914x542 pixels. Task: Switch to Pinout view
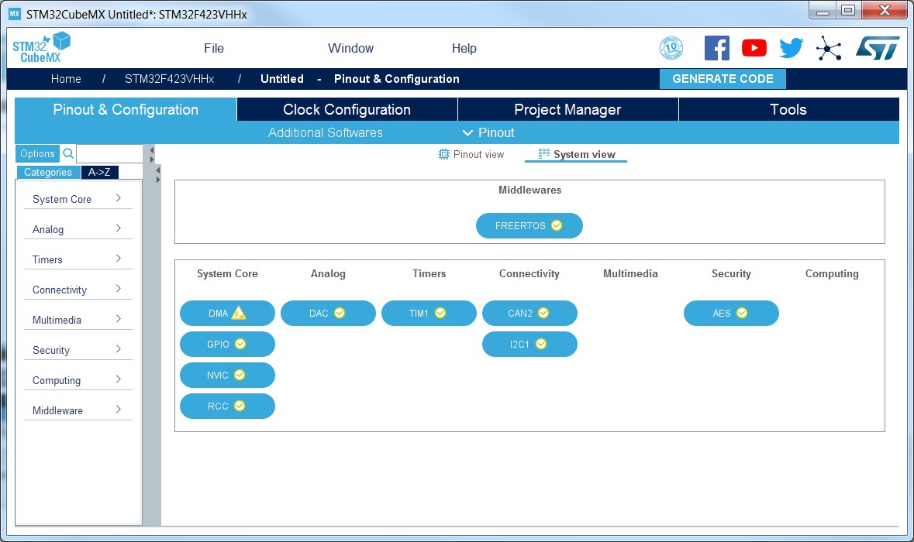471,154
